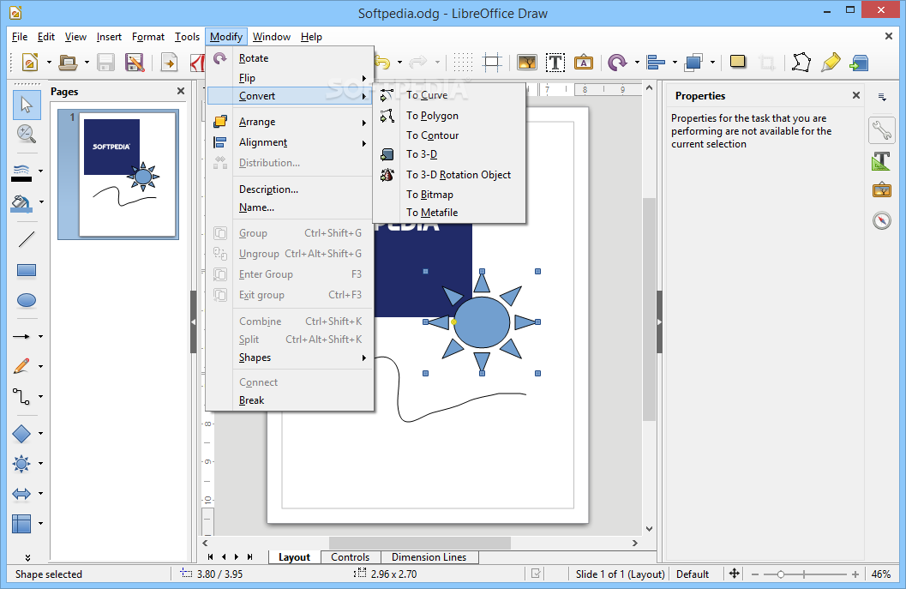This screenshot has width=906, height=589.
Task: Close the Properties sidebar panel
Action: tap(856, 95)
